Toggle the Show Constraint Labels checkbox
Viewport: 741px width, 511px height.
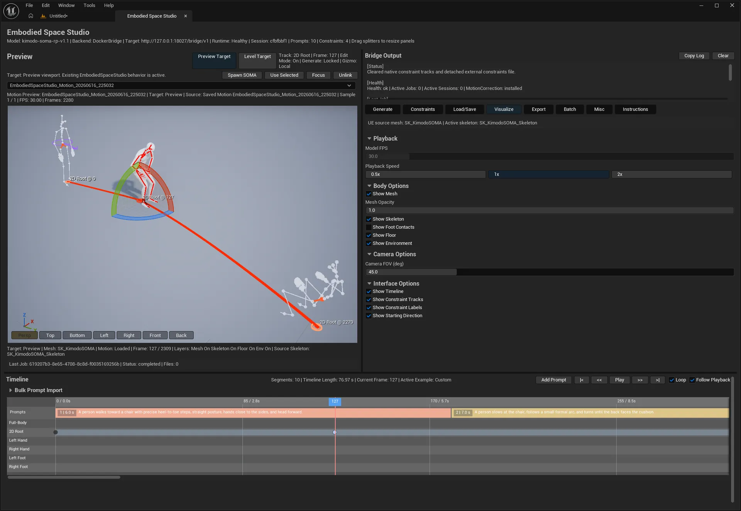(x=369, y=308)
